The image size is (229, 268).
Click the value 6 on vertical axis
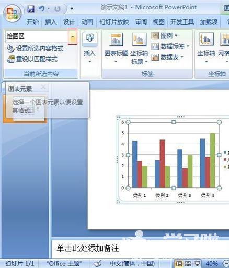[123, 122]
